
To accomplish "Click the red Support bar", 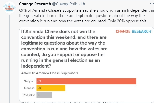I will (86, 81).
